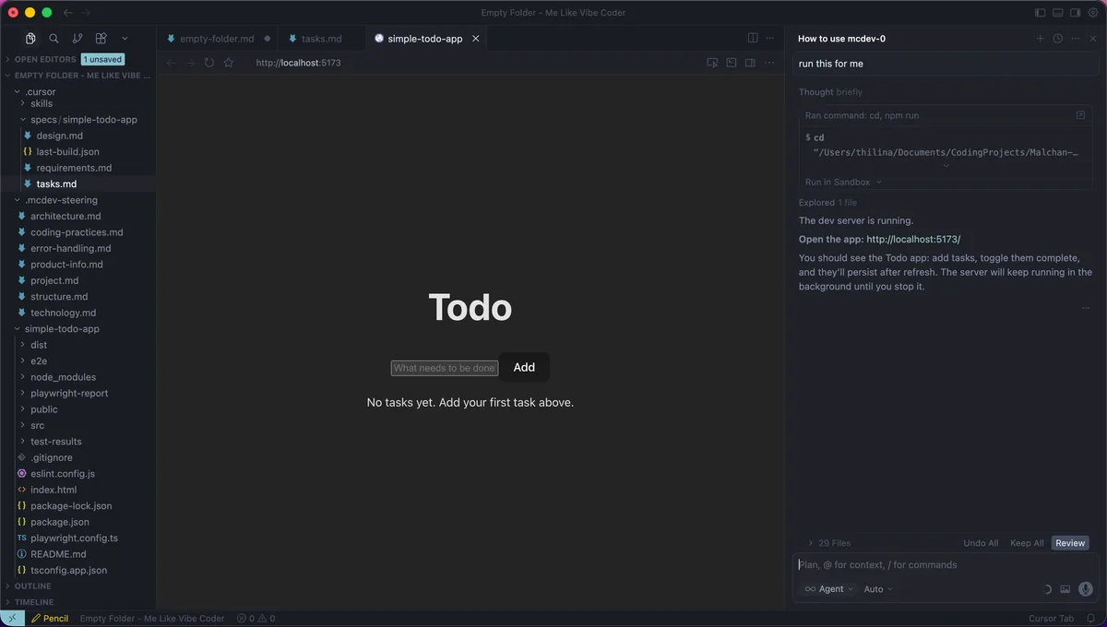The width and height of the screenshot is (1107, 627).
Task: Focus the chat prompt input box
Action: click(946, 565)
